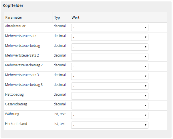Open the Altteilesteuer value dropdown
The image size is (173, 139).
pyautogui.click(x=110, y=28)
